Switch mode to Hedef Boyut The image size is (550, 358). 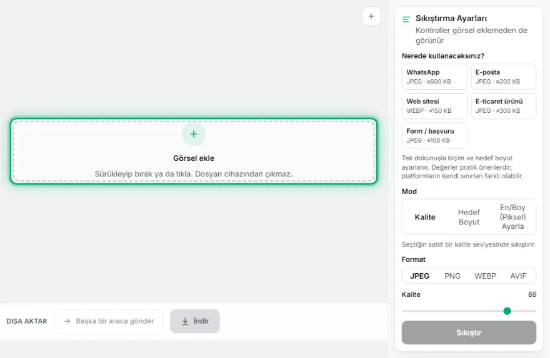[469, 217]
